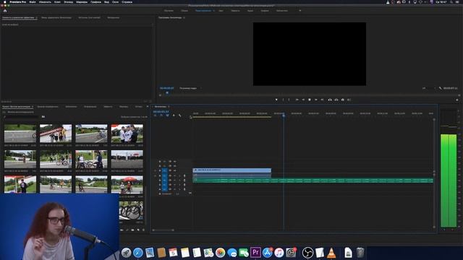Click the Add Marker button in Program monitor
The image size is (463, 260).
[x=276, y=100]
